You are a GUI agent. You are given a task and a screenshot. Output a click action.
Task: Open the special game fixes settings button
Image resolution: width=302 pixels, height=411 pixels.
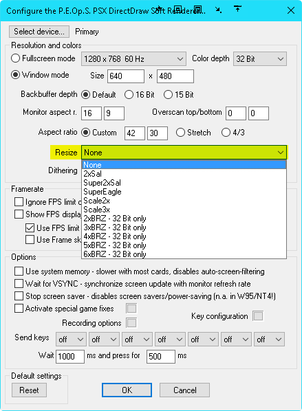[131, 309]
